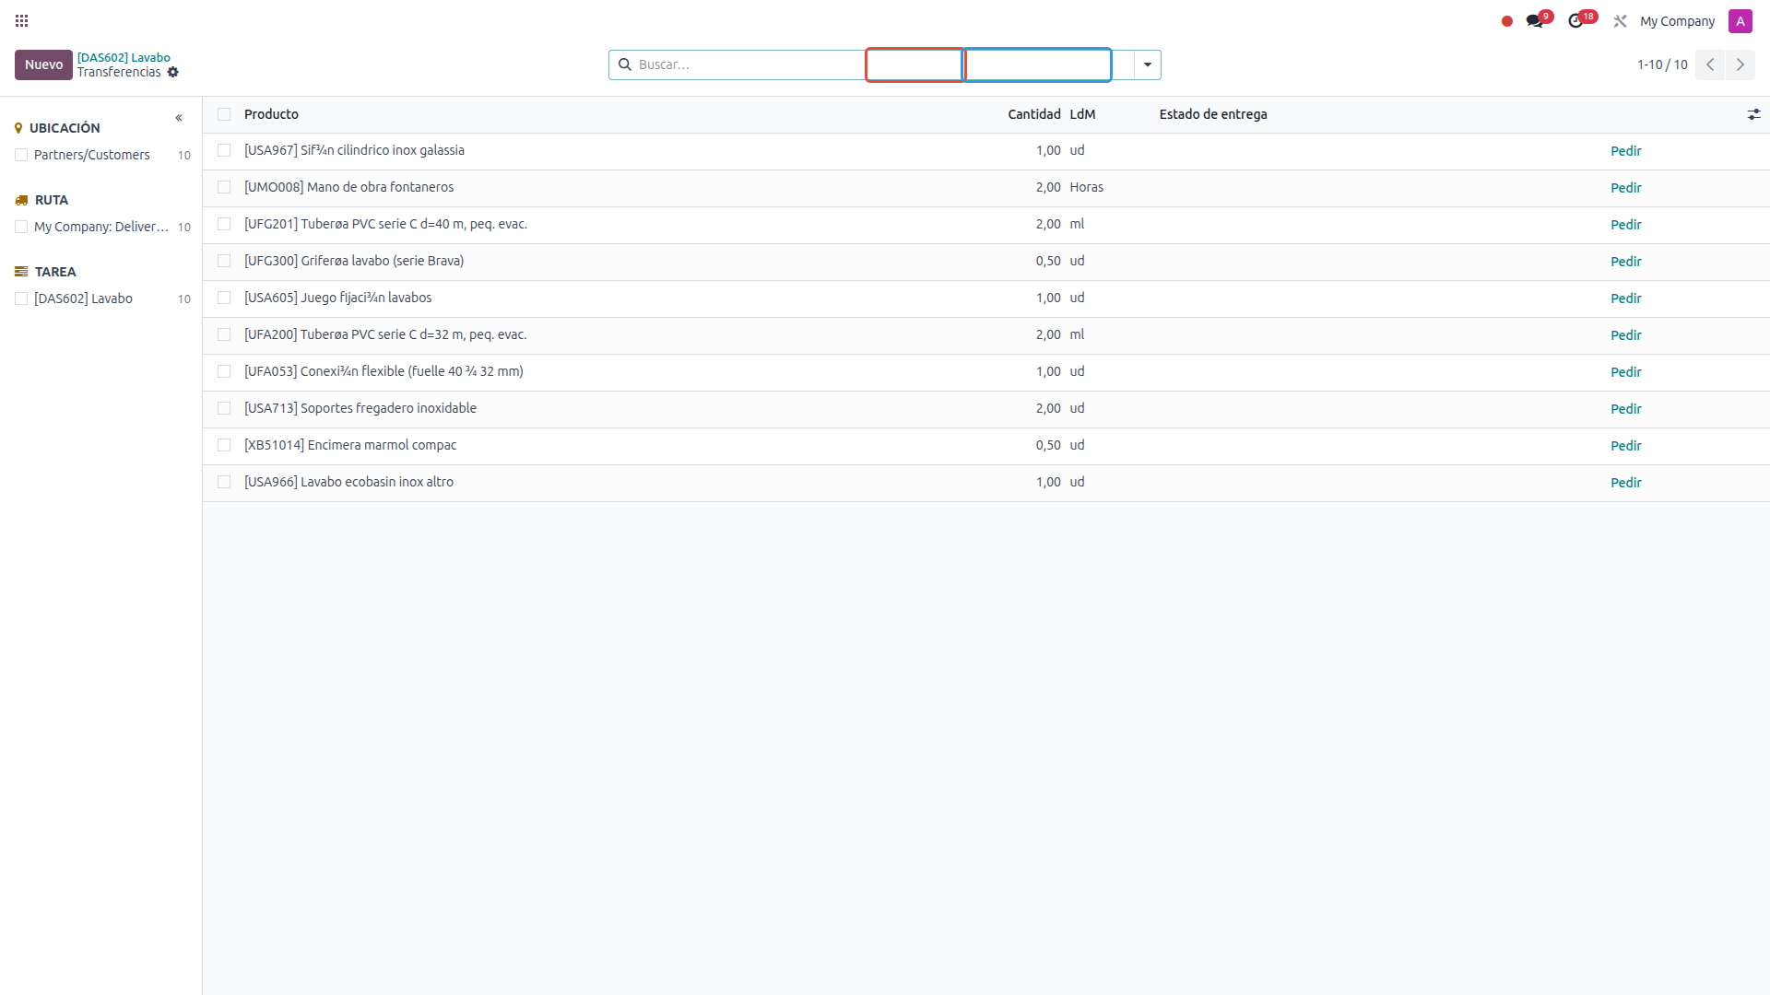Click the gear icon beside Transferencias
This screenshot has width=1770, height=995.
pyautogui.click(x=173, y=73)
